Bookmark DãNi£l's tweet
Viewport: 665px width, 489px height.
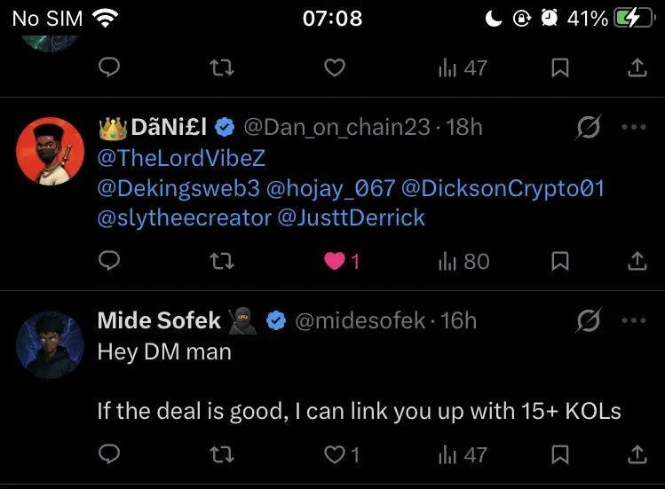pos(560,261)
